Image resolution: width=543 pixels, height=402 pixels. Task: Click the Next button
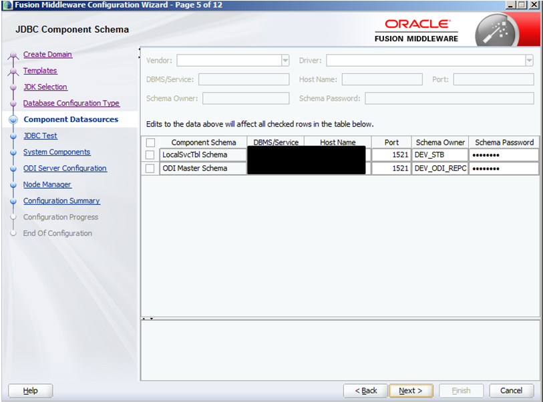point(411,391)
